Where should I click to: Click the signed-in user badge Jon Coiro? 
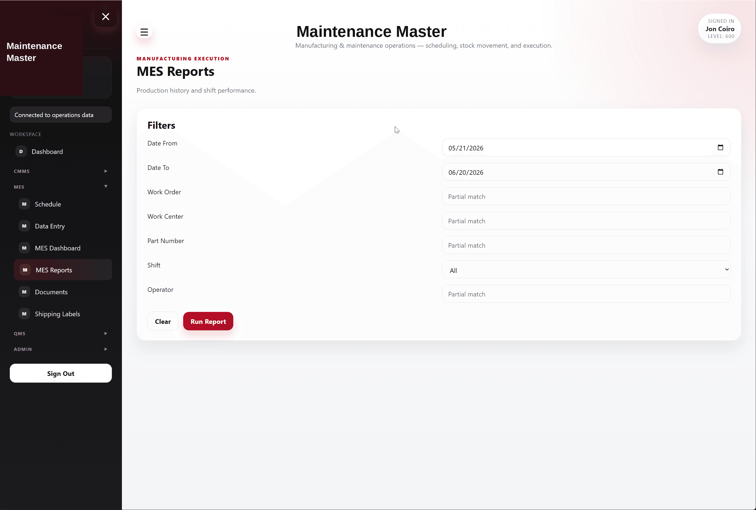[719, 29]
